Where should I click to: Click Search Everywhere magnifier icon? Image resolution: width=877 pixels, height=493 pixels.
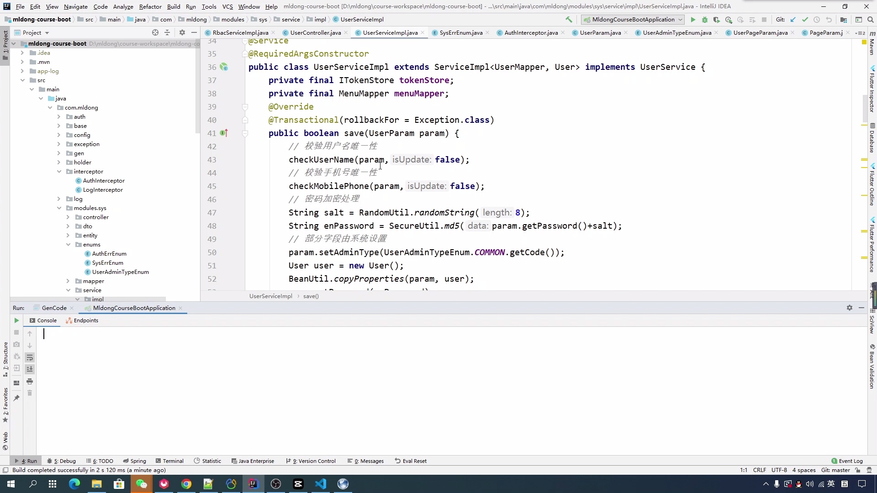pyautogui.click(x=871, y=20)
